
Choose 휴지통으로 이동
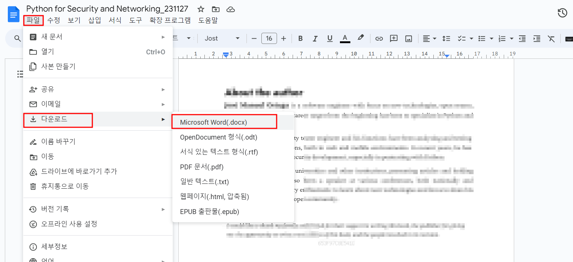(x=98, y=186)
